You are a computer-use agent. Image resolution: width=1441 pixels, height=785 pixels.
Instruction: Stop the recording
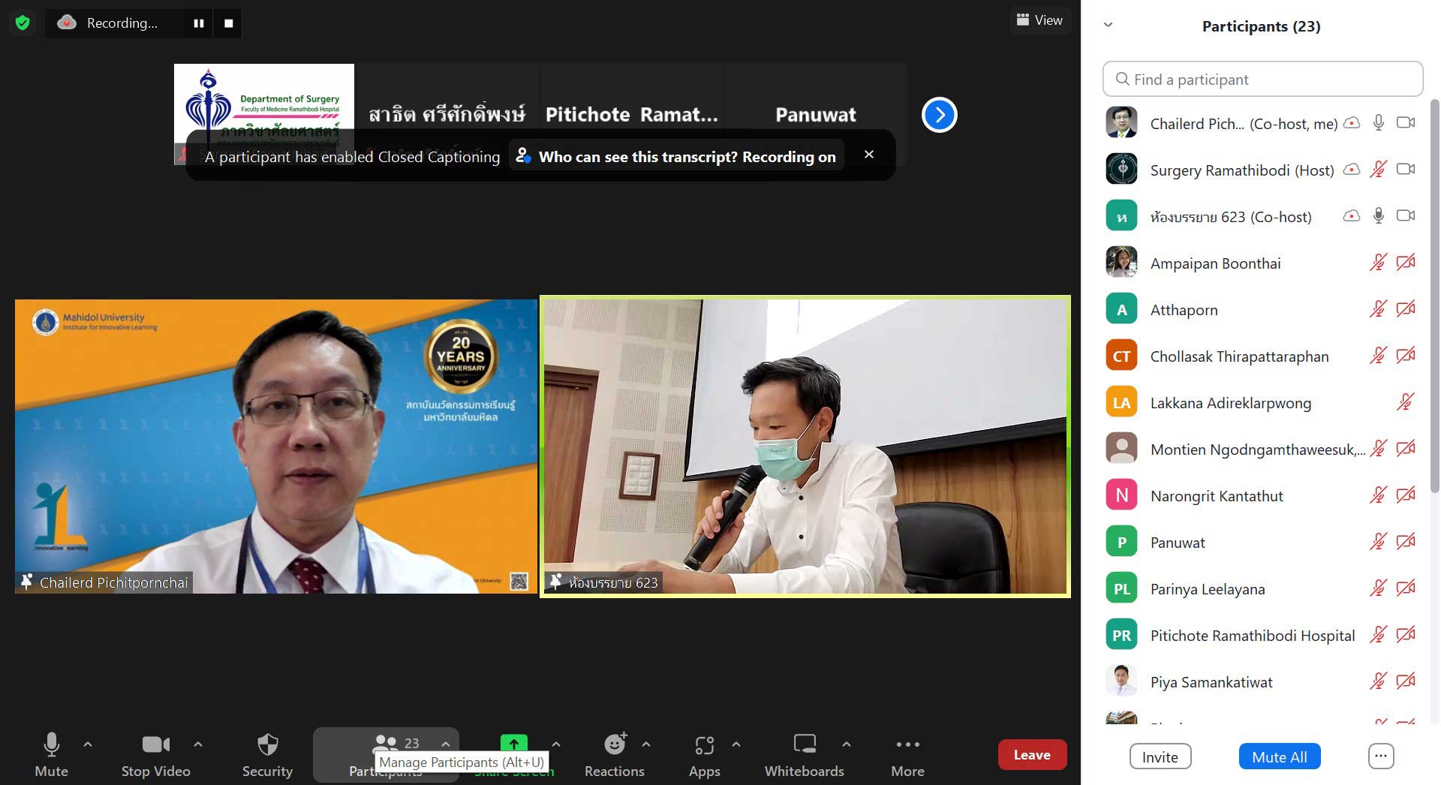(228, 23)
